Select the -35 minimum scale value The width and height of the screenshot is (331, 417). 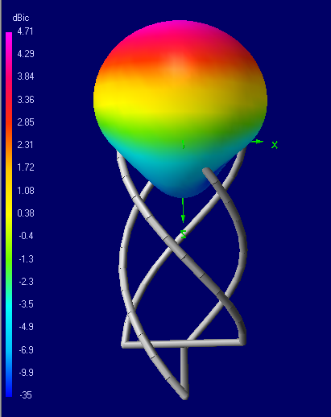tap(26, 395)
